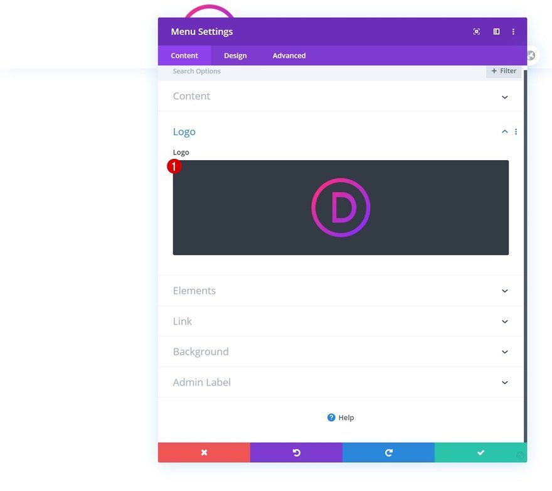Click the red discard changes button
Screen dimensions: 552x491
click(x=204, y=452)
